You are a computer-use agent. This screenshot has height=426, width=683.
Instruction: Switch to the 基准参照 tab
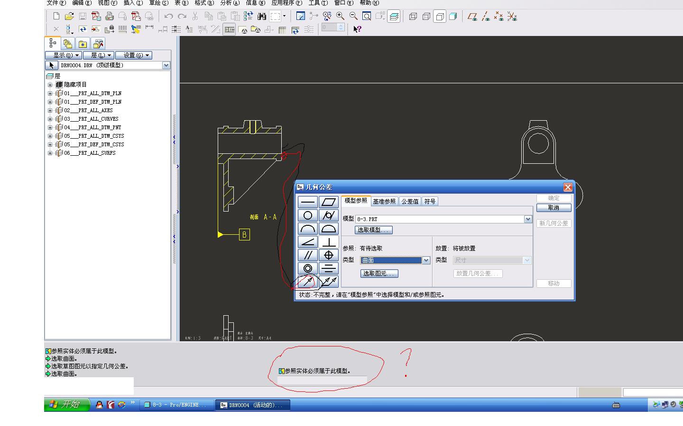pyautogui.click(x=384, y=201)
